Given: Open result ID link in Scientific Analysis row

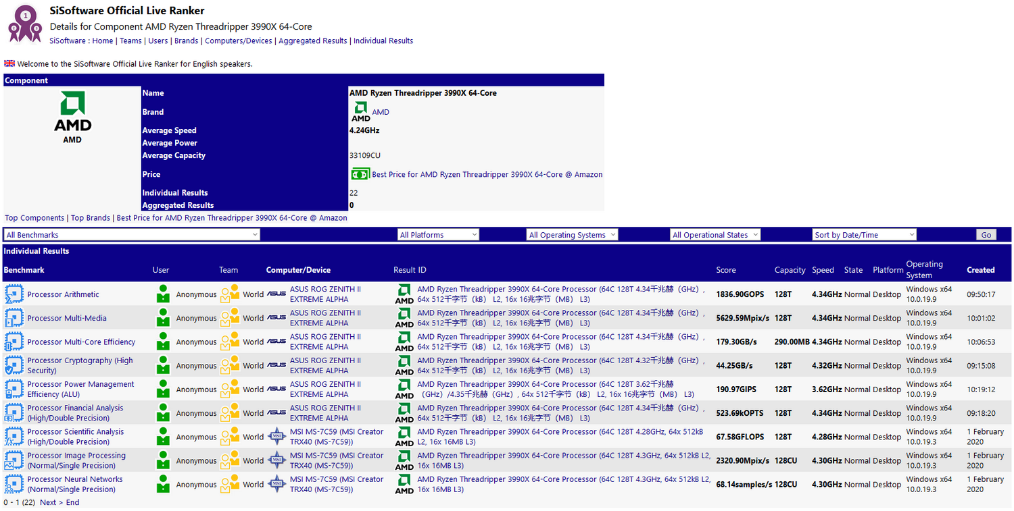Looking at the screenshot, I should tap(560, 437).
